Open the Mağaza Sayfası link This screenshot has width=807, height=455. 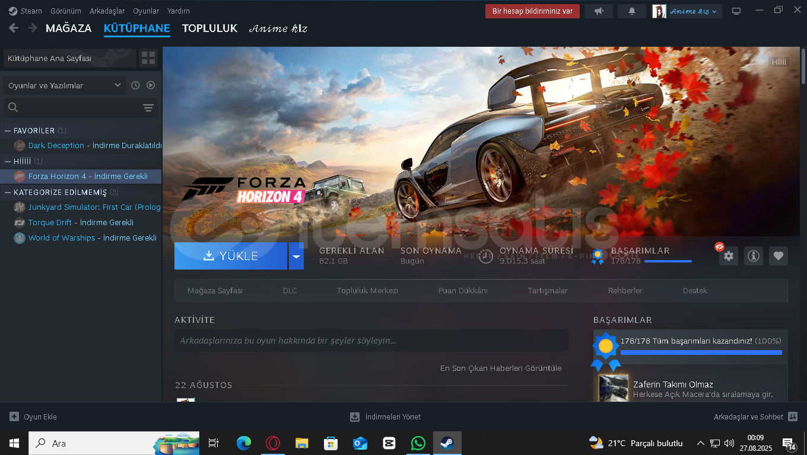pyautogui.click(x=215, y=291)
